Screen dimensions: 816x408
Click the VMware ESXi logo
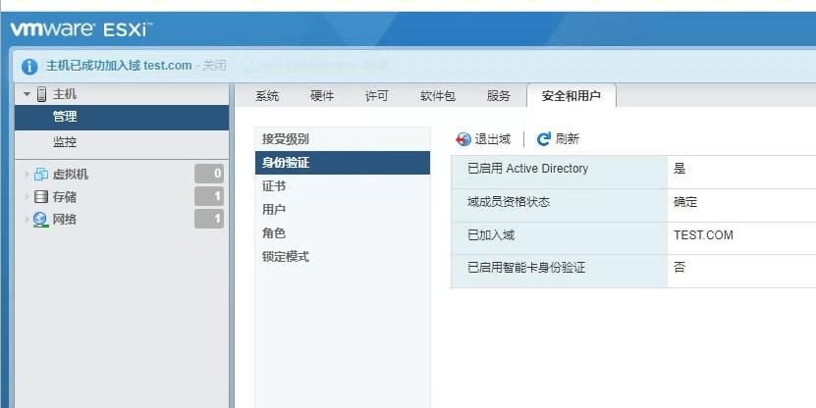click(x=81, y=28)
